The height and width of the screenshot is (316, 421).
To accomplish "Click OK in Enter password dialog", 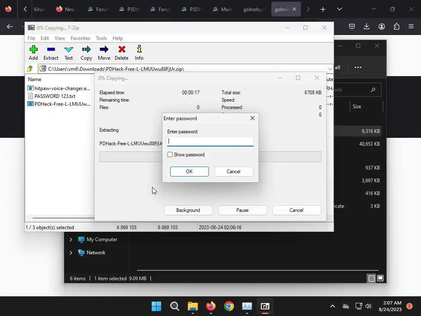I will click(189, 172).
